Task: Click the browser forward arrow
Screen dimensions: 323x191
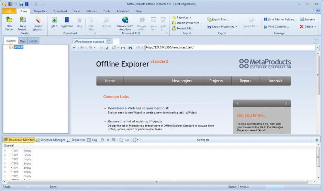Action: click(x=90, y=48)
